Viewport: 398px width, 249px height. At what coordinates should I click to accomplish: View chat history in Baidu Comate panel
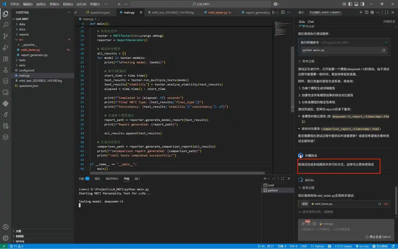pyautogui.click(x=367, y=13)
